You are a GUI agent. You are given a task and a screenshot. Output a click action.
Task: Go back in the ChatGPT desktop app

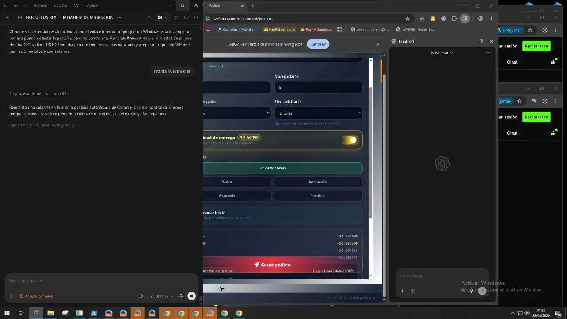click(x=16, y=5)
